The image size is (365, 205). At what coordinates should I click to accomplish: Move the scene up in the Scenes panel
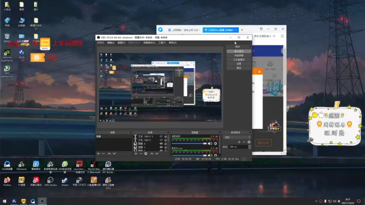[x=109, y=154]
